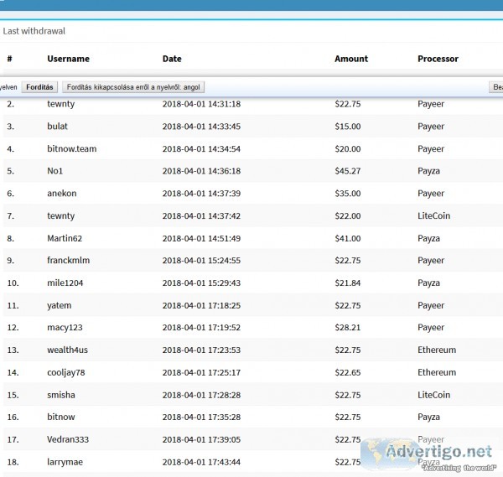Click date 2018-04-01 14:36:18
This screenshot has width=503, height=477.
[201, 171]
